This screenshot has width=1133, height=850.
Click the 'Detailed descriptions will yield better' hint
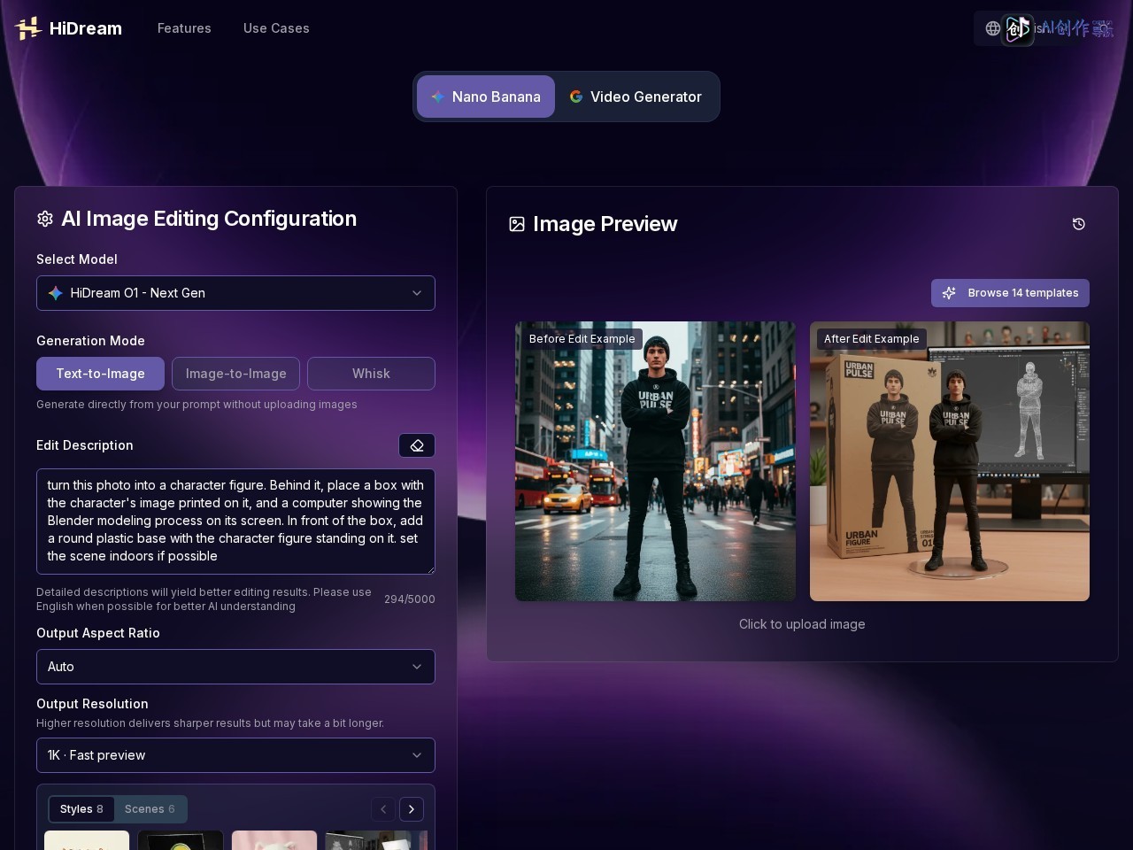tap(204, 599)
